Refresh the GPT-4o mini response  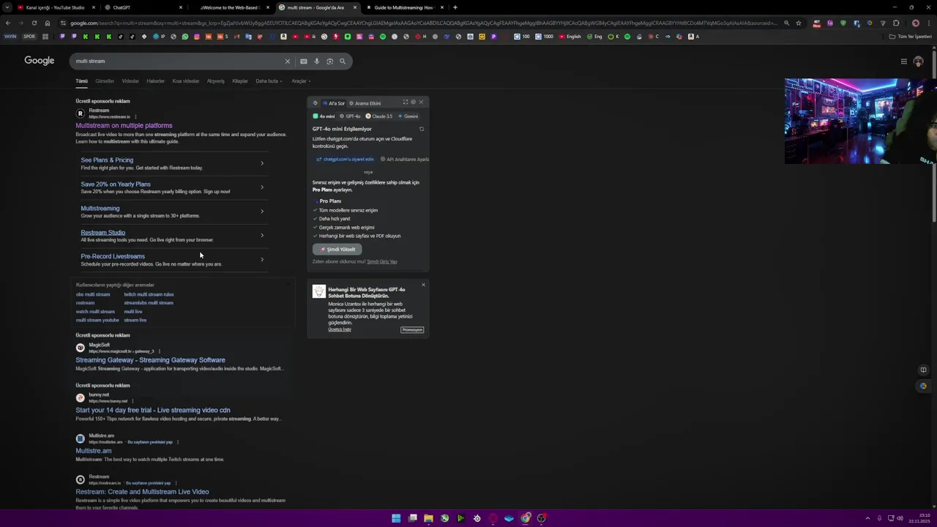click(x=422, y=129)
